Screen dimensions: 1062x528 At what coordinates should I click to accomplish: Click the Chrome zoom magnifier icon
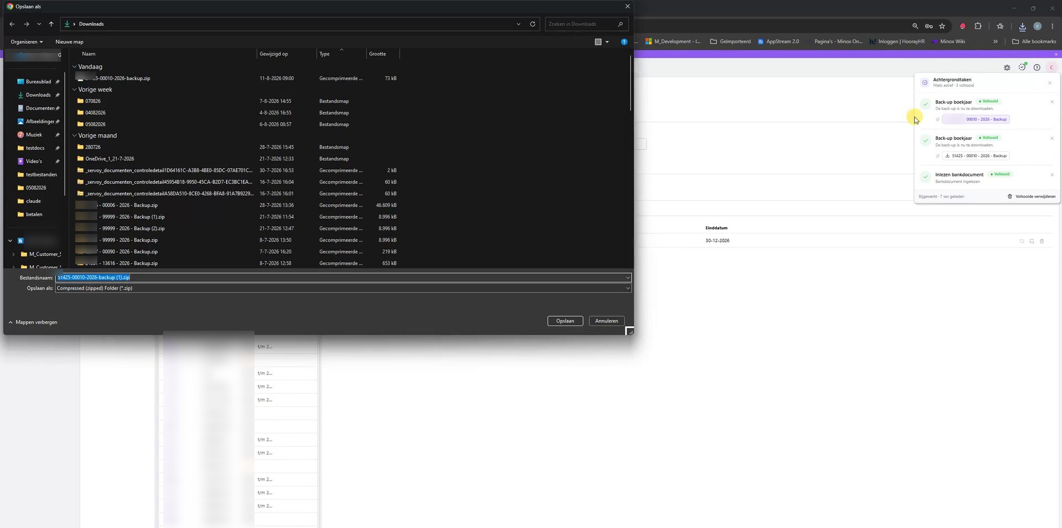click(x=915, y=26)
